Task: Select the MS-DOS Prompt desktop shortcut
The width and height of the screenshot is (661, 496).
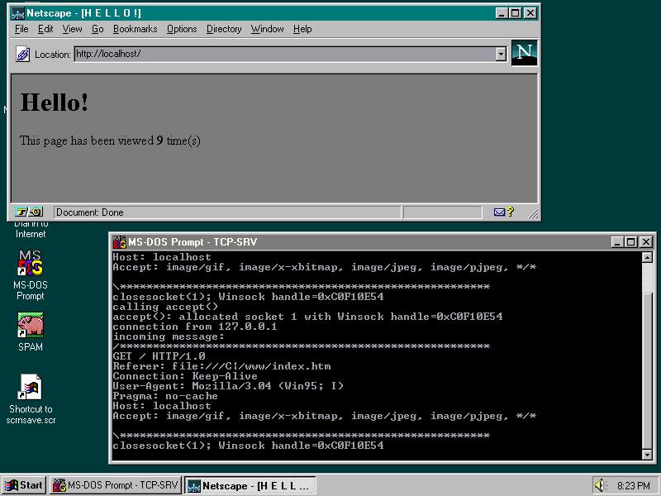Action: pos(31,275)
